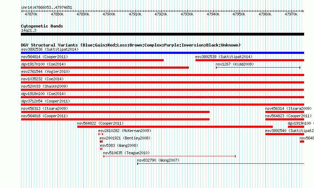Click the thin blue nsv1267 gain line
314x188 pixels.
tap(258, 68)
